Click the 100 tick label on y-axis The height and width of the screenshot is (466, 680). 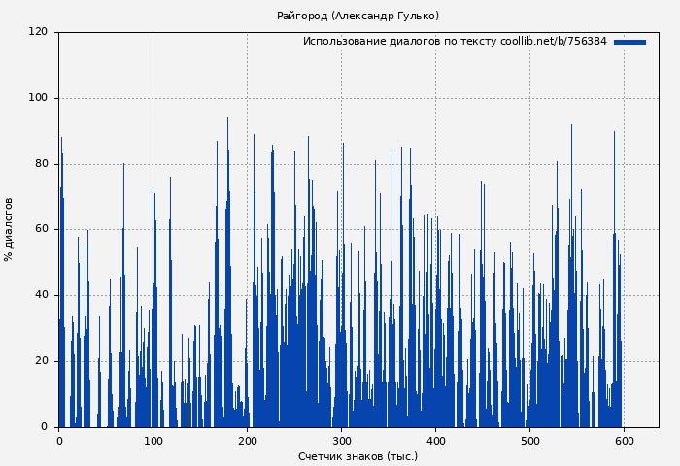(x=38, y=98)
